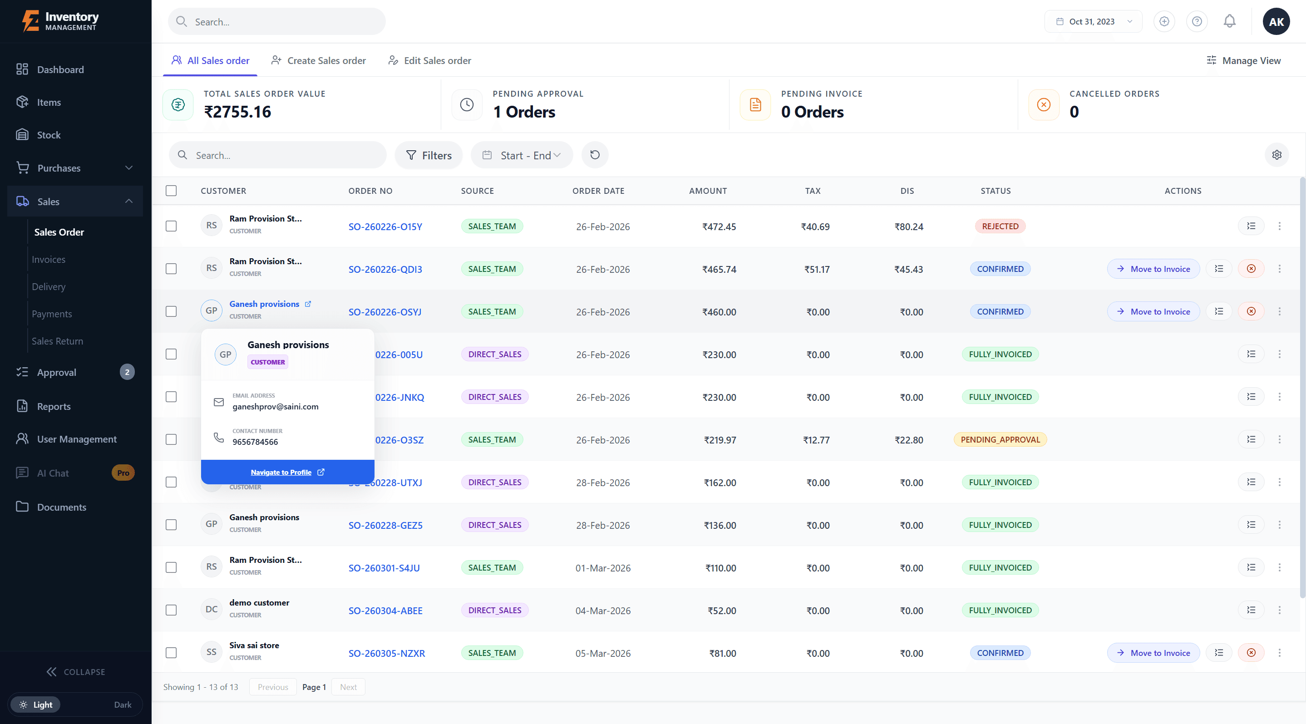
Task: Open the AI Chat Pro feature
Action: click(52, 473)
